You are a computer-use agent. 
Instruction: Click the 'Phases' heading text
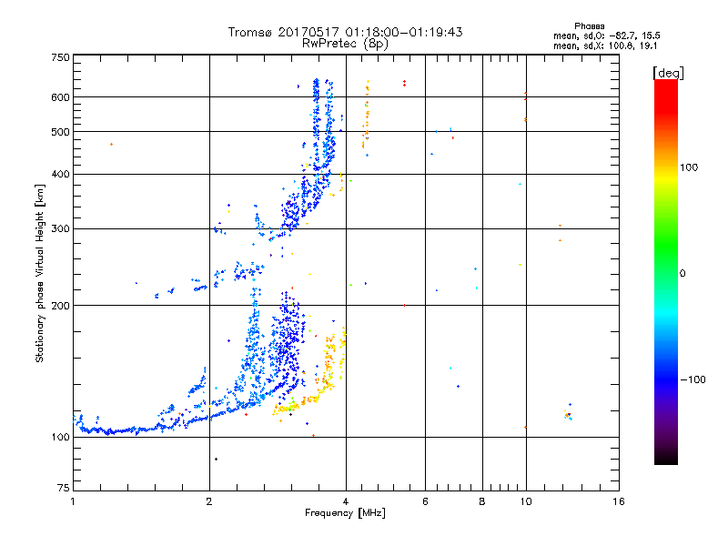click(x=589, y=26)
